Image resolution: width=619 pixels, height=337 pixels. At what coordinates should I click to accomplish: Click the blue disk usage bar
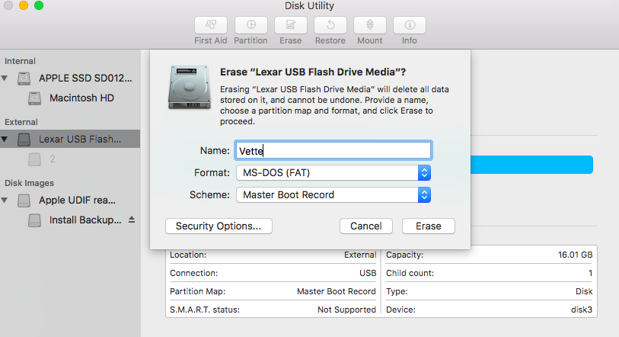[531, 165]
